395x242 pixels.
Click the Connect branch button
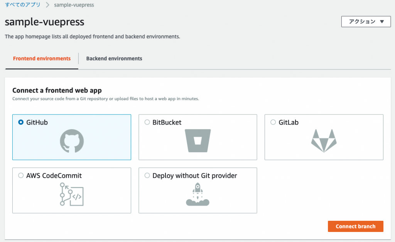(x=355, y=227)
